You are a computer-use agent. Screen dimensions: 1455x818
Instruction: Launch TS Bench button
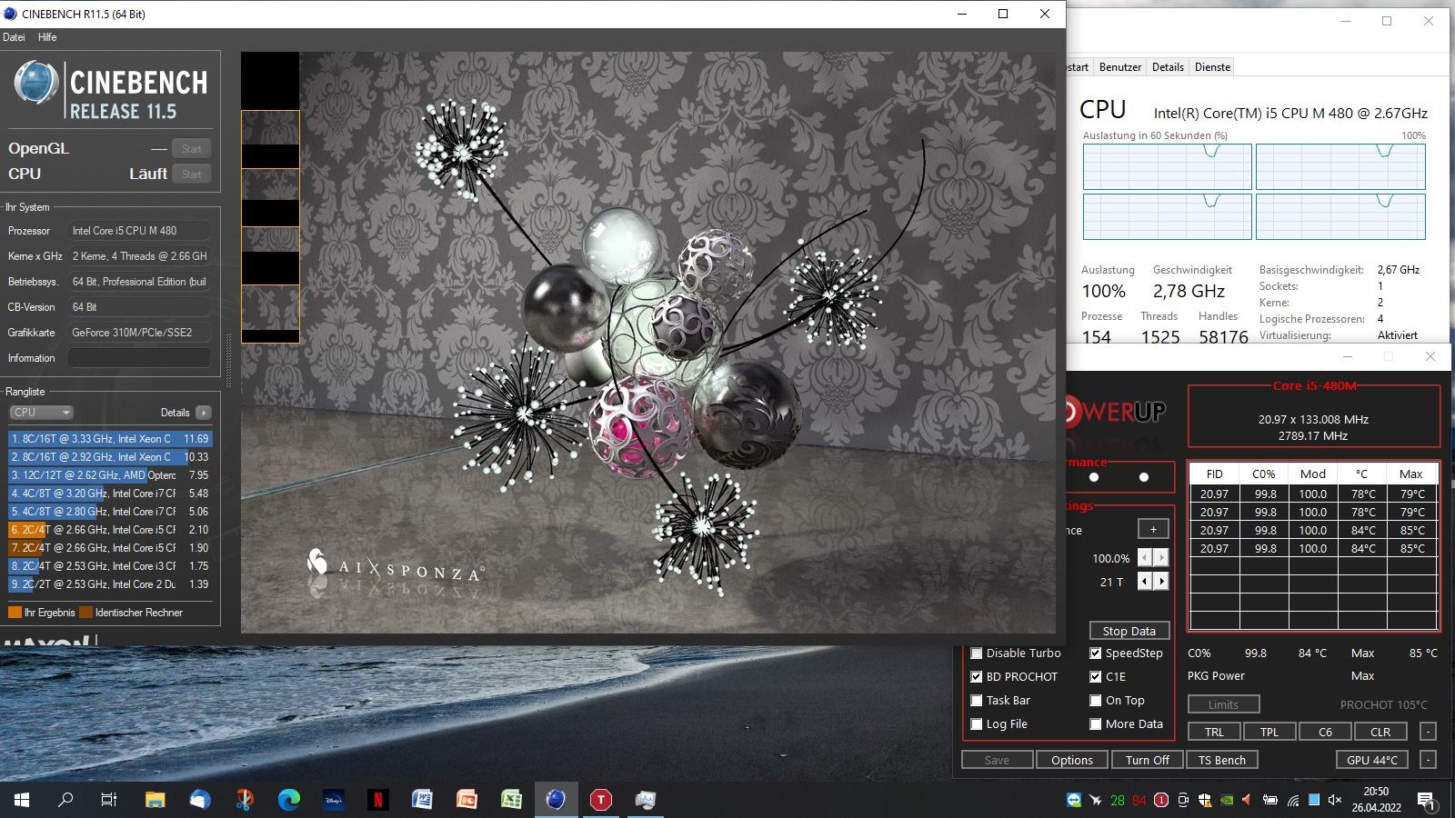coord(1222,760)
